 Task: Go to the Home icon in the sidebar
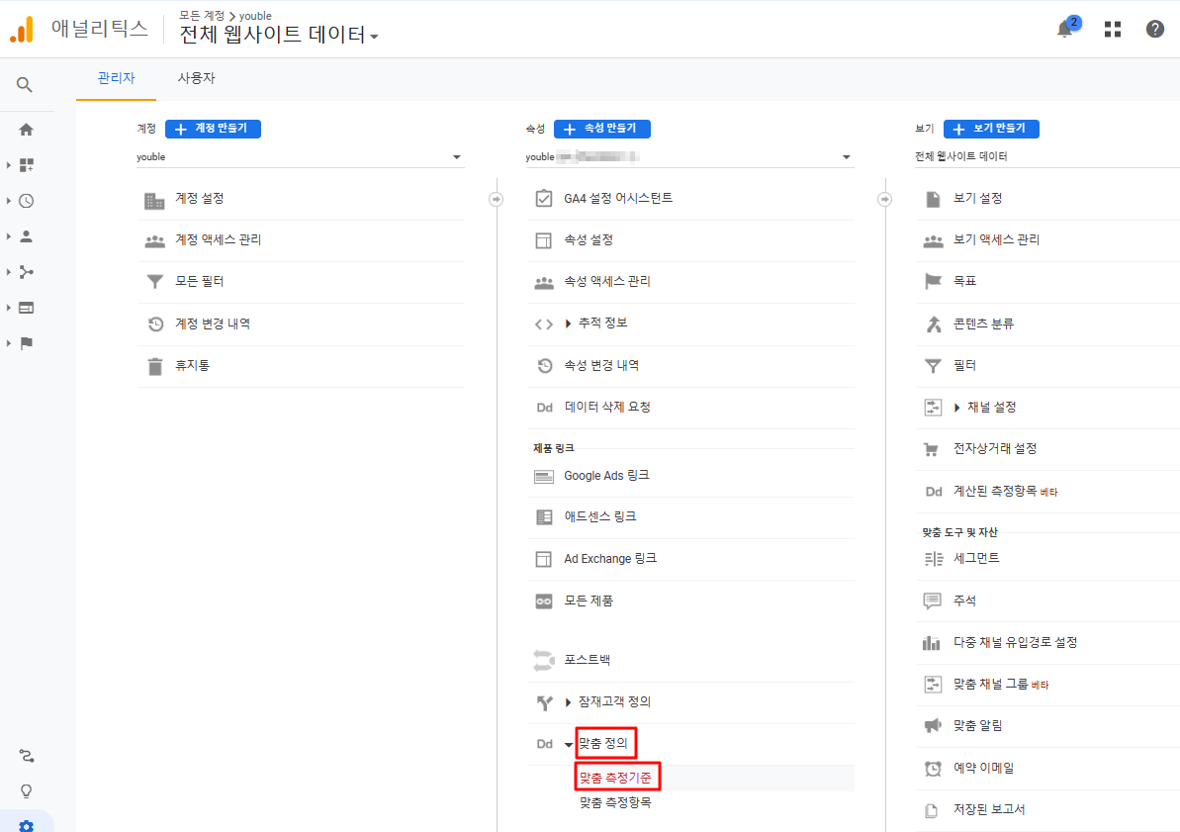point(25,129)
